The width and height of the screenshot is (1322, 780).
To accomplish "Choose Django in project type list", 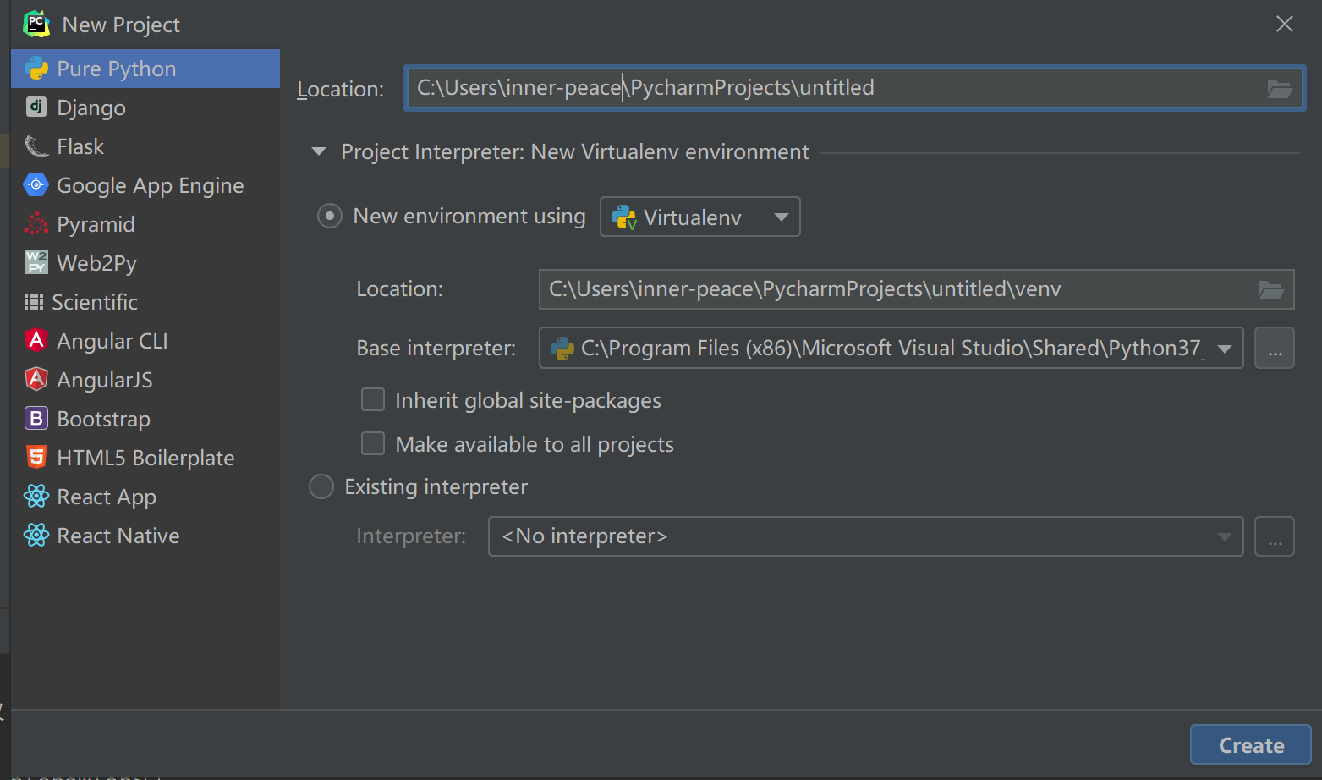I will coord(145,107).
